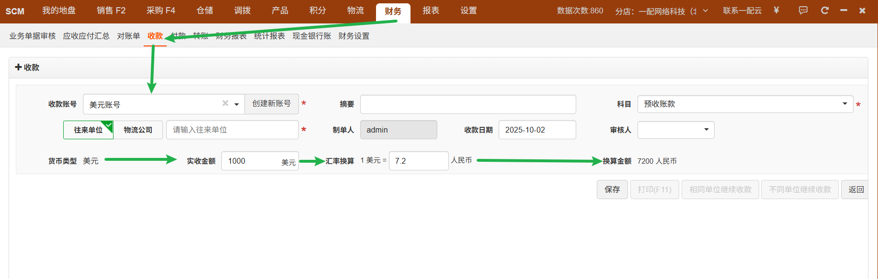Expand the 分店 branch selector chevron
878x279 pixels.
(705, 11)
